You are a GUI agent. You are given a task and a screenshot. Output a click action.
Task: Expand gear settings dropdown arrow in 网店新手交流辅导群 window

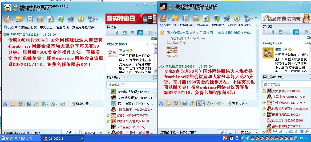(96, 19)
